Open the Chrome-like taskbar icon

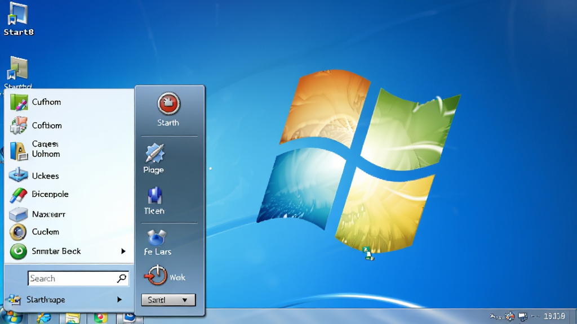(x=100, y=318)
